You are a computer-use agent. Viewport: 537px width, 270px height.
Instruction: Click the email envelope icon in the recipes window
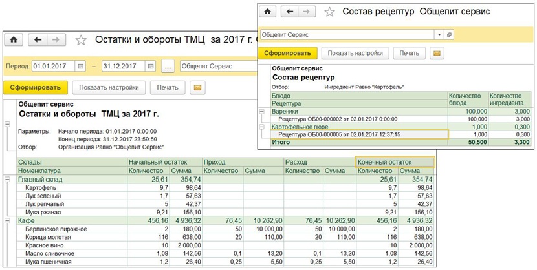point(438,53)
